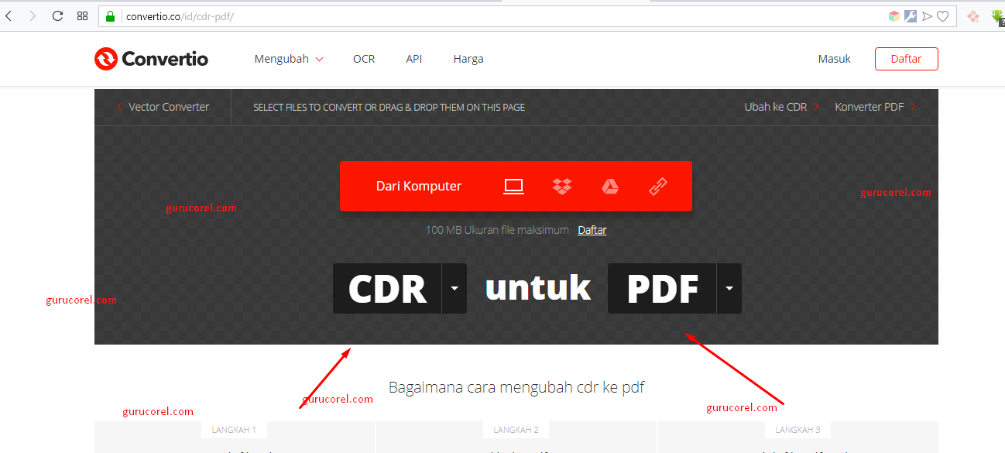Click the Convertio logo
Screen dimensions: 1005x453
click(151, 59)
